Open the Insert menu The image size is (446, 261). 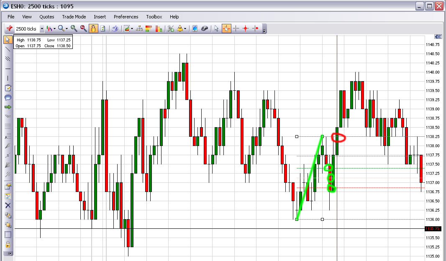tap(100, 17)
